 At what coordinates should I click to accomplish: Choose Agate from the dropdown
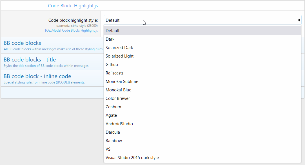pos(111,115)
